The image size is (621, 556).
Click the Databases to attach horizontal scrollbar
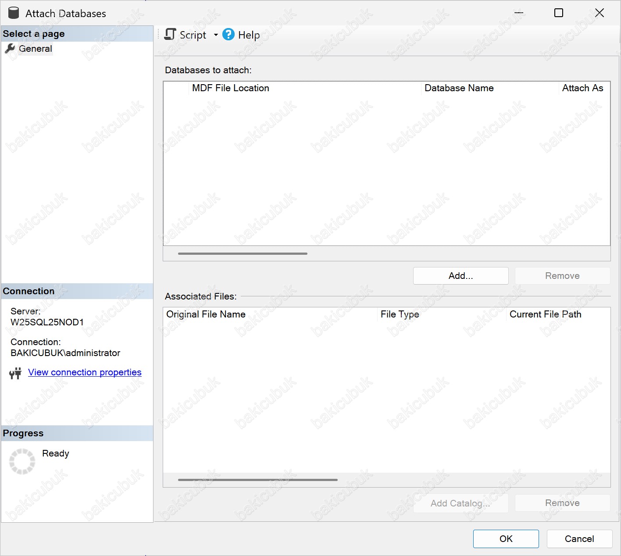pos(243,253)
